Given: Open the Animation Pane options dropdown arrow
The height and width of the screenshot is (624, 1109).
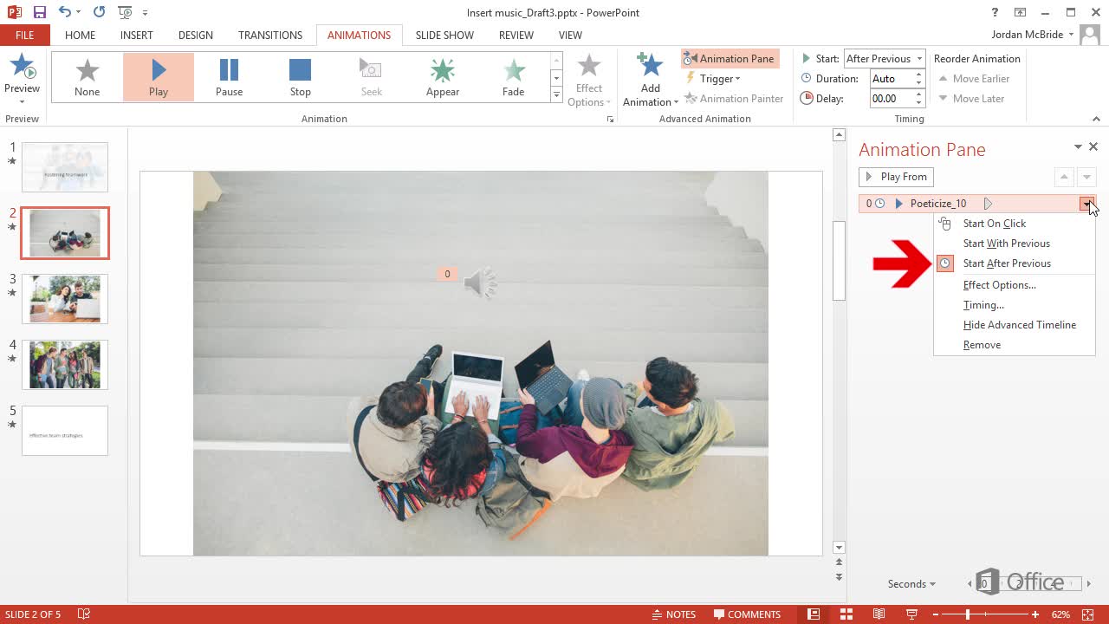Looking at the screenshot, I should point(1078,147).
